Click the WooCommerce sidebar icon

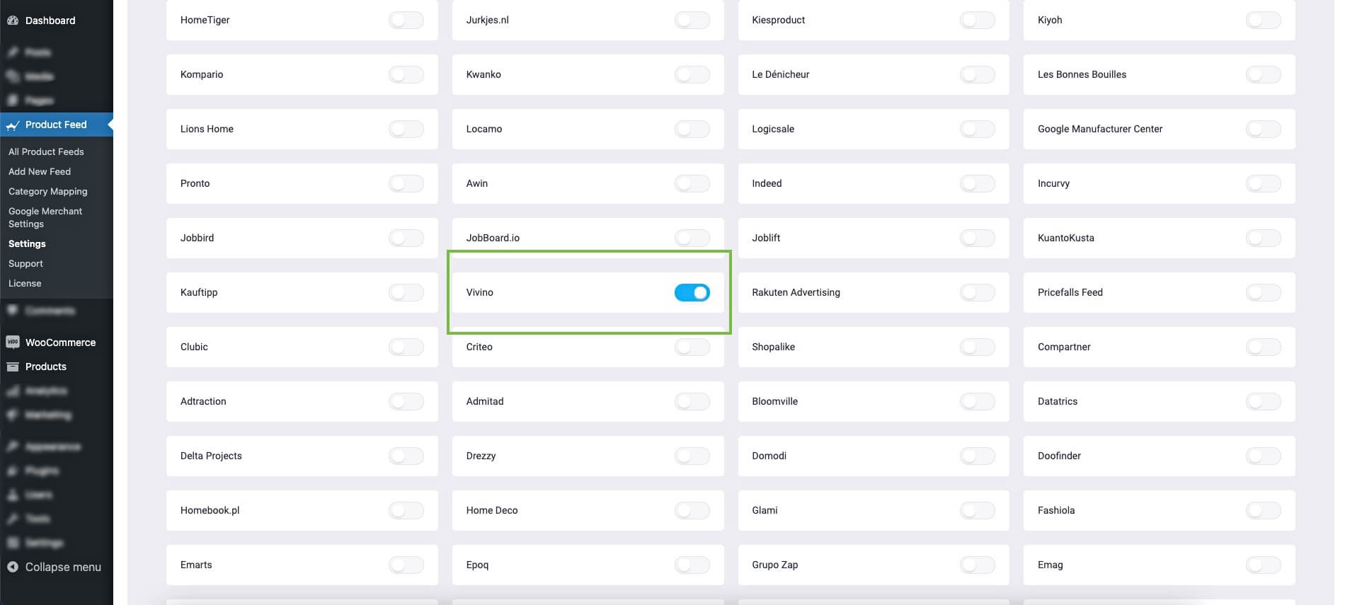[x=12, y=342]
